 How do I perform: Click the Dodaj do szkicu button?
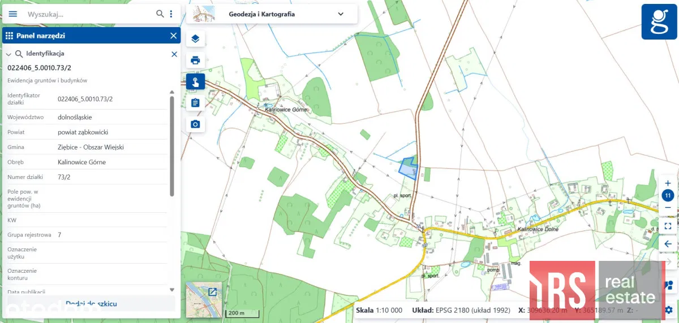click(x=91, y=304)
